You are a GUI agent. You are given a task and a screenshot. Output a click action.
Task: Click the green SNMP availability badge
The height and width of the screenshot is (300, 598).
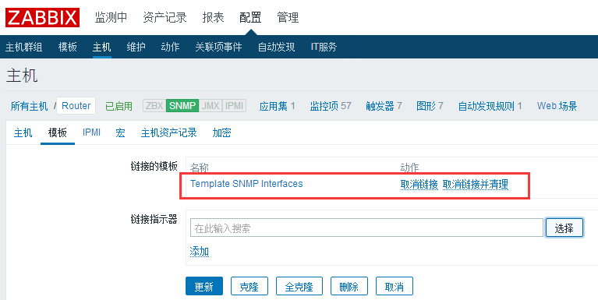(x=182, y=106)
